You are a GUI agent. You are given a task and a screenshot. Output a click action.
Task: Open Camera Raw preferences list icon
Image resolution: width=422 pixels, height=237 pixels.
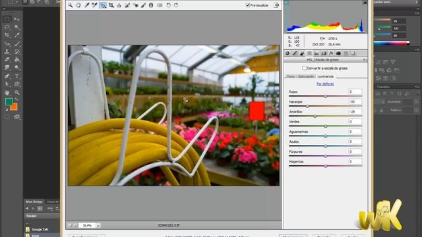coord(160,5)
